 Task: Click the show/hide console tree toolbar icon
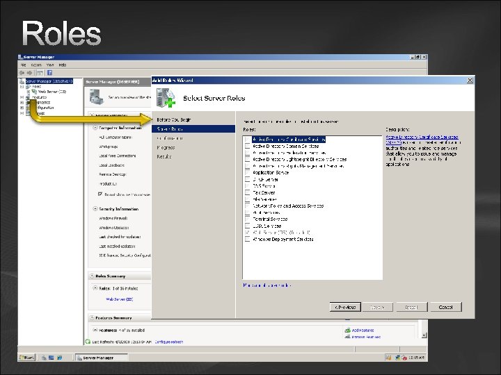40,73
